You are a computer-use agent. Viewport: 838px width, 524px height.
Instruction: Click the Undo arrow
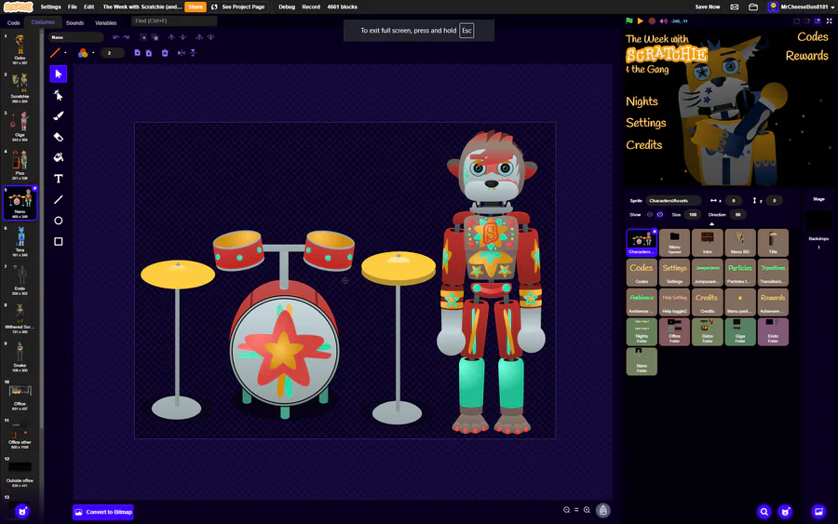tap(115, 37)
